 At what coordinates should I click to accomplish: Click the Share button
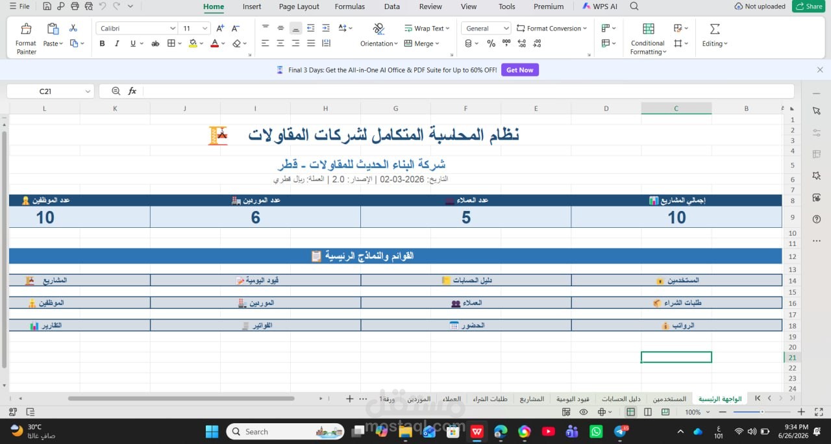pos(809,6)
